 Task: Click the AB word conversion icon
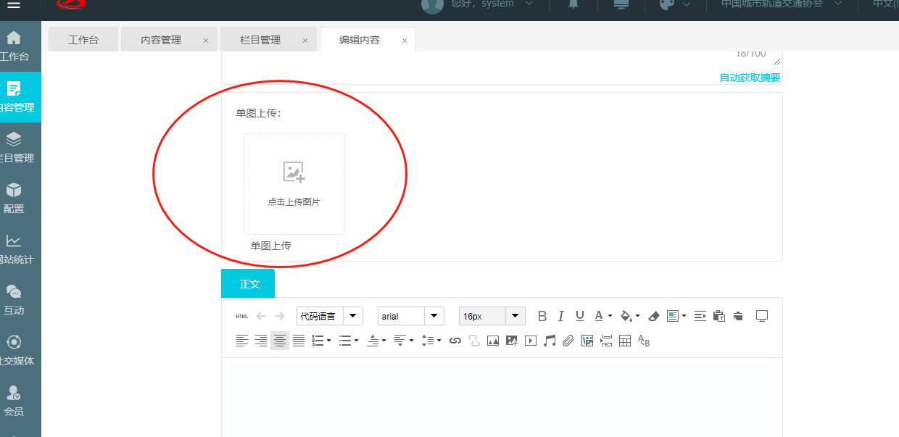click(x=644, y=341)
